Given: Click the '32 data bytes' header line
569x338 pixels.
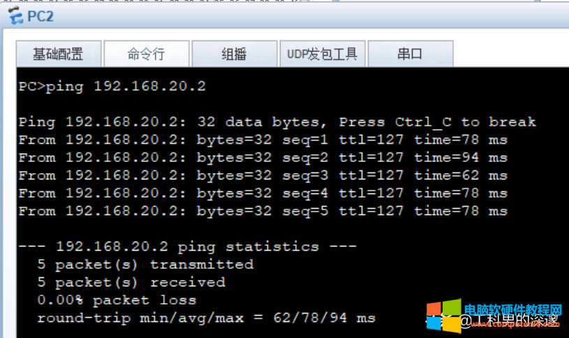Looking at the screenshot, I should (277, 122).
